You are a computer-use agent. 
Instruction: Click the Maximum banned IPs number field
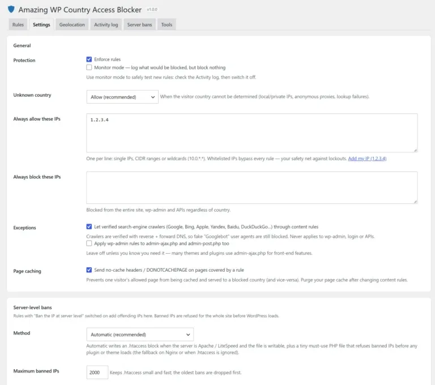97,372
